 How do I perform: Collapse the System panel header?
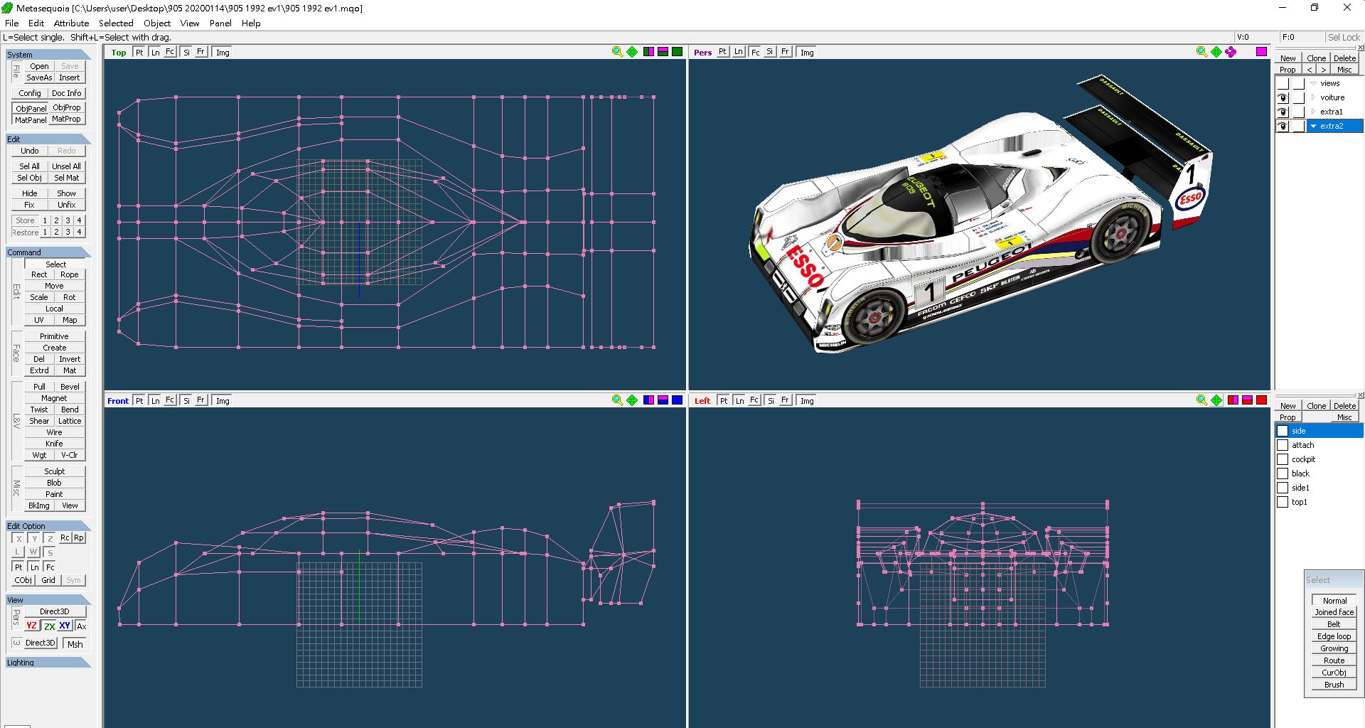pyautogui.click(x=48, y=55)
